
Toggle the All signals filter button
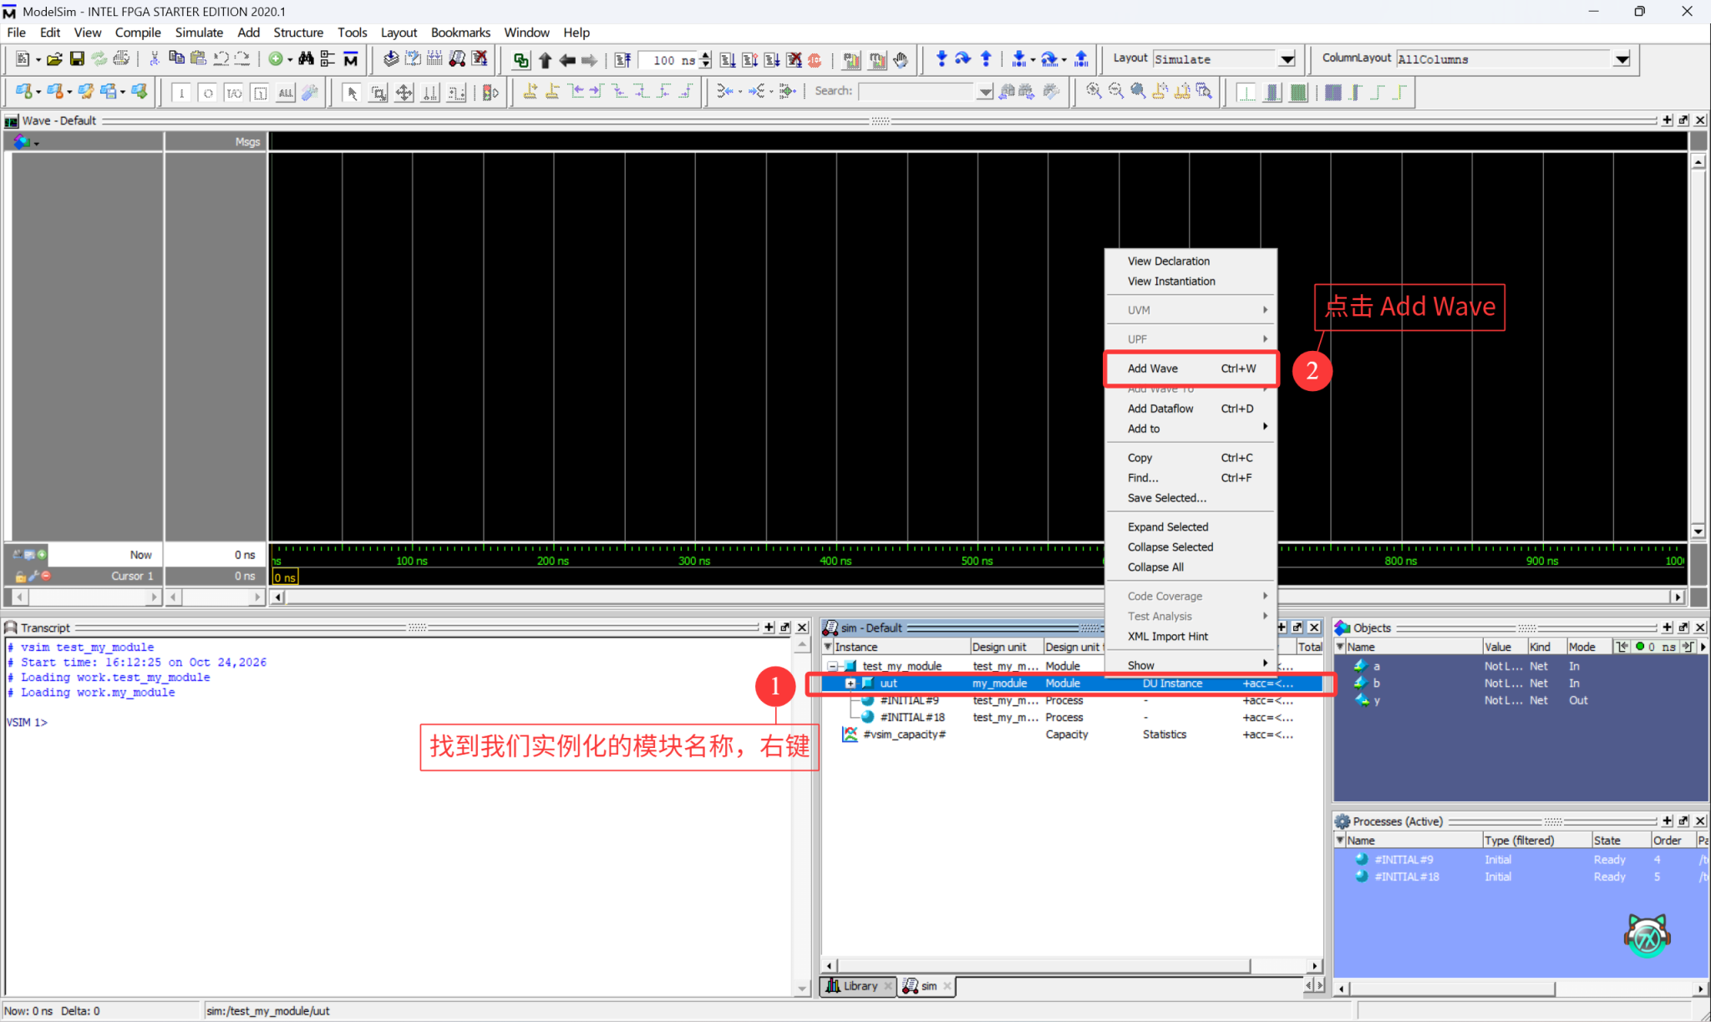tap(286, 92)
